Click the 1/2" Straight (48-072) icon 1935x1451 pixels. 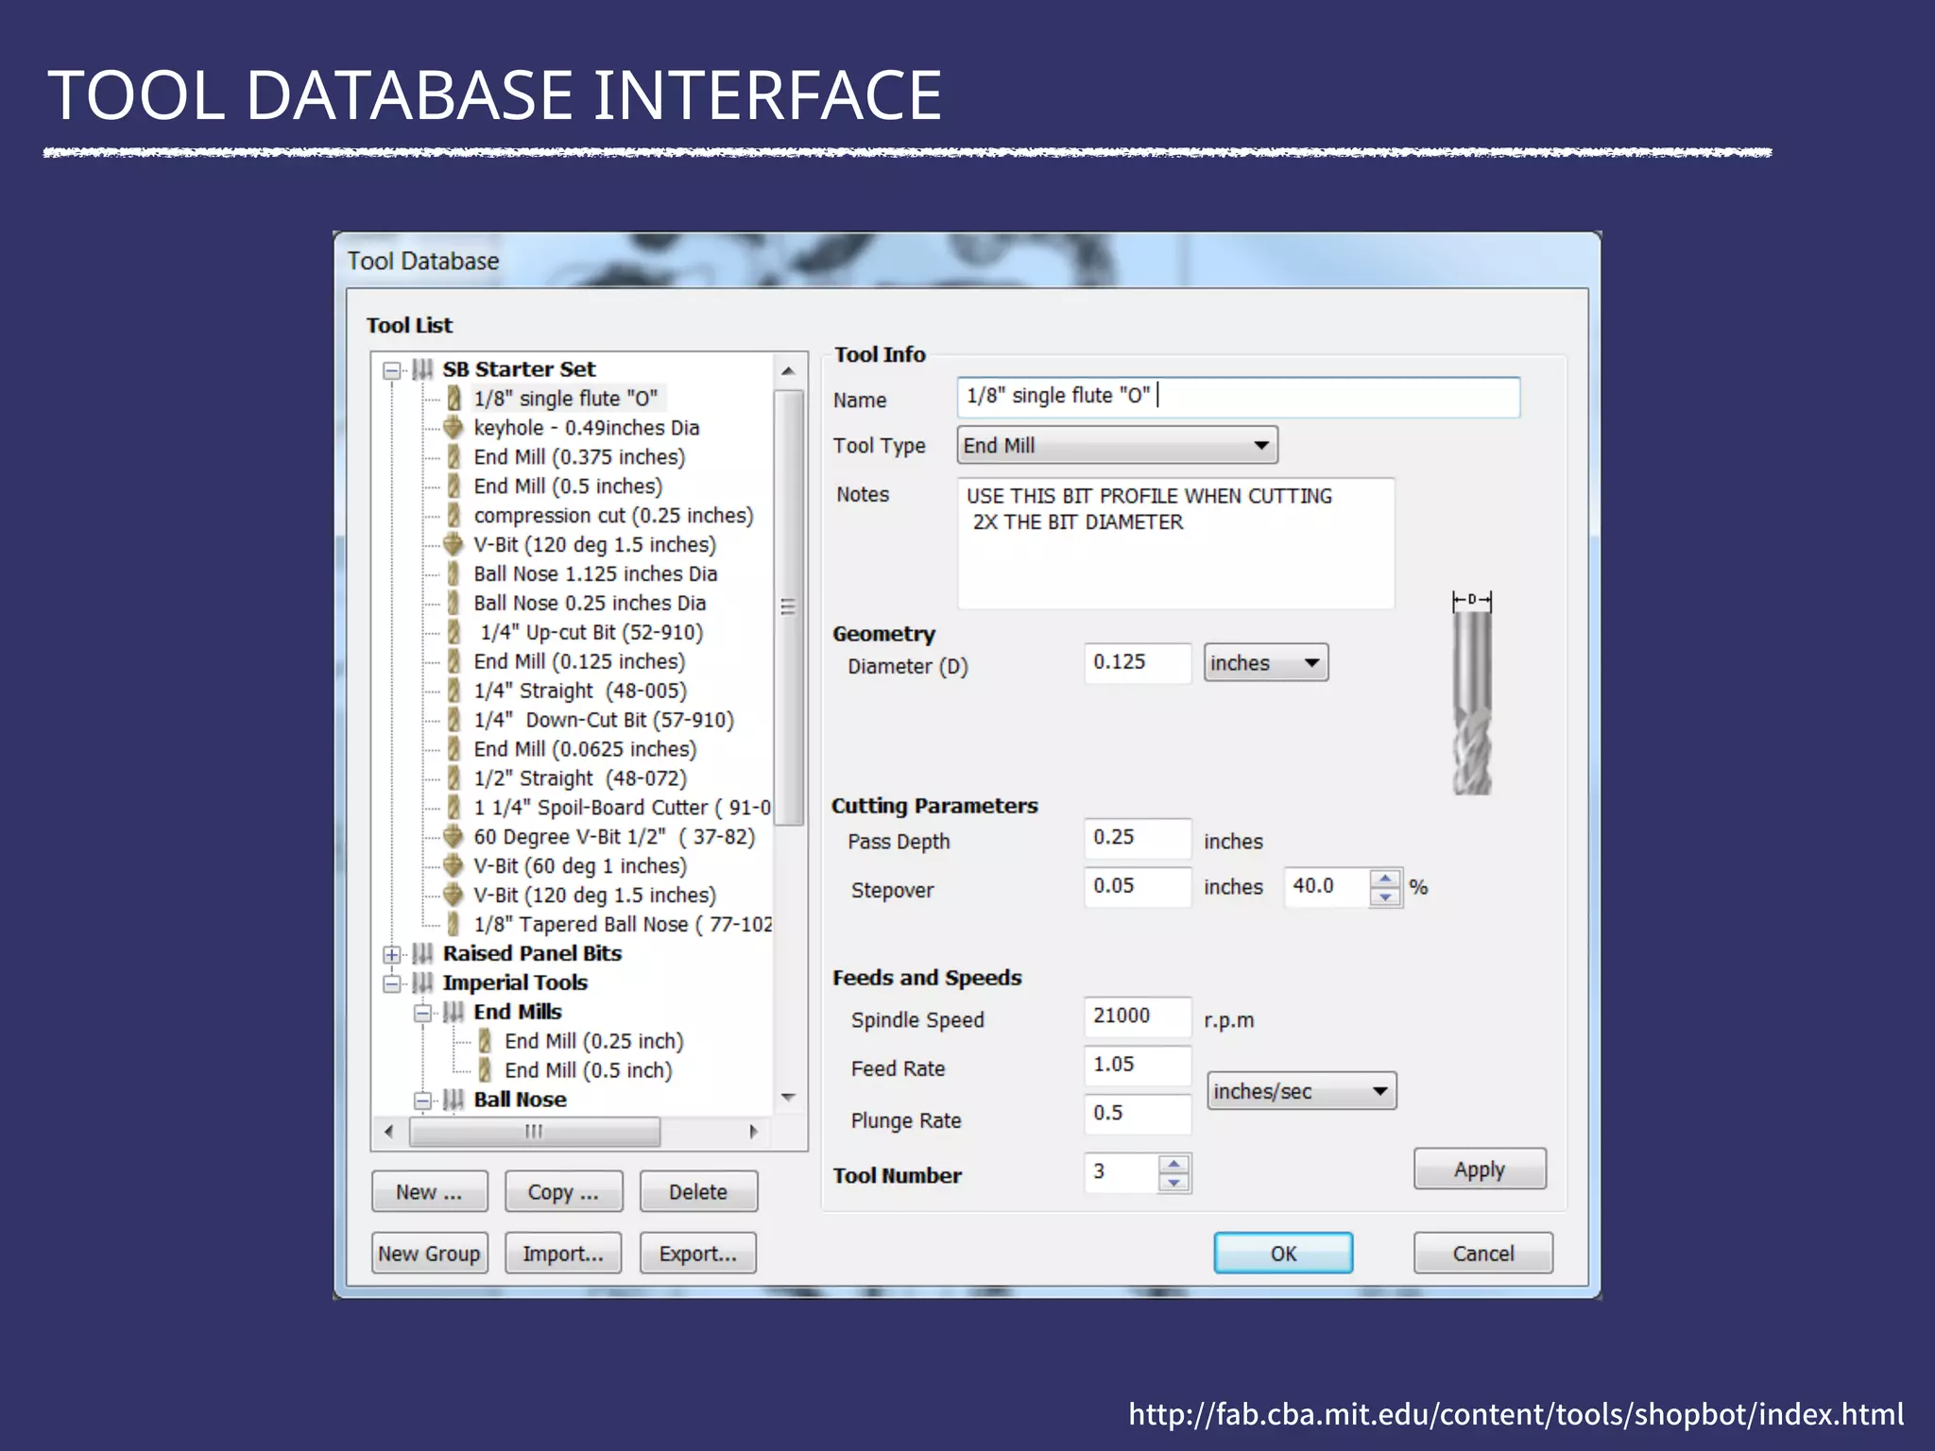[454, 778]
